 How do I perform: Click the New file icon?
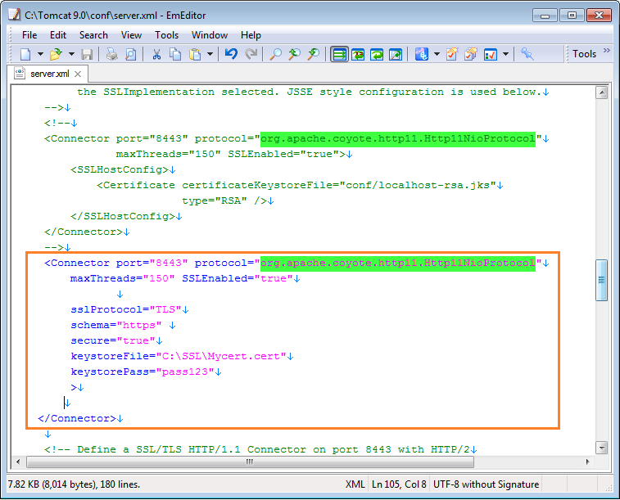pos(25,54)
